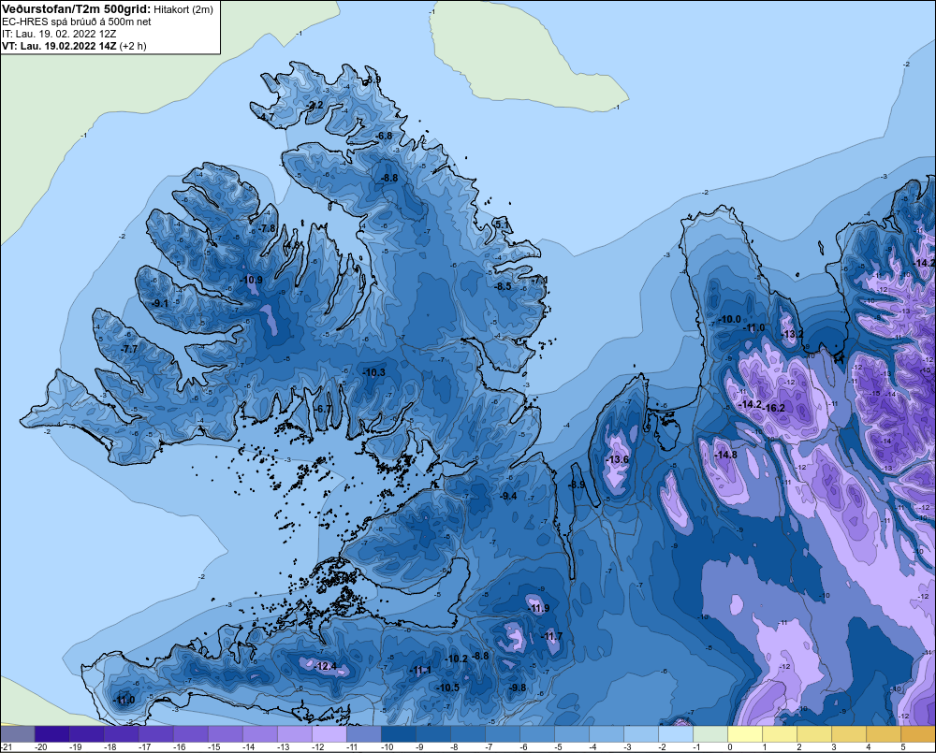
Task: Click the '-10.0' temperature value
Action: 729,320
